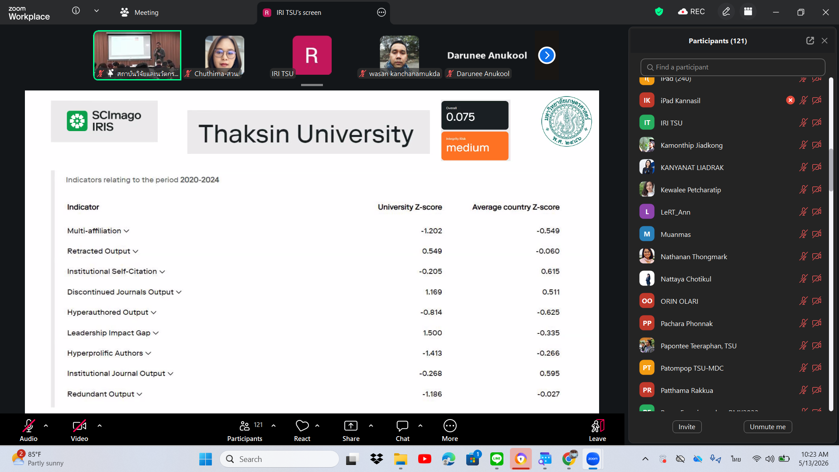This screenshot has height=472, width=839.
Task: Click wasan kanchanamukda video tile
Action: click(399, 56)
